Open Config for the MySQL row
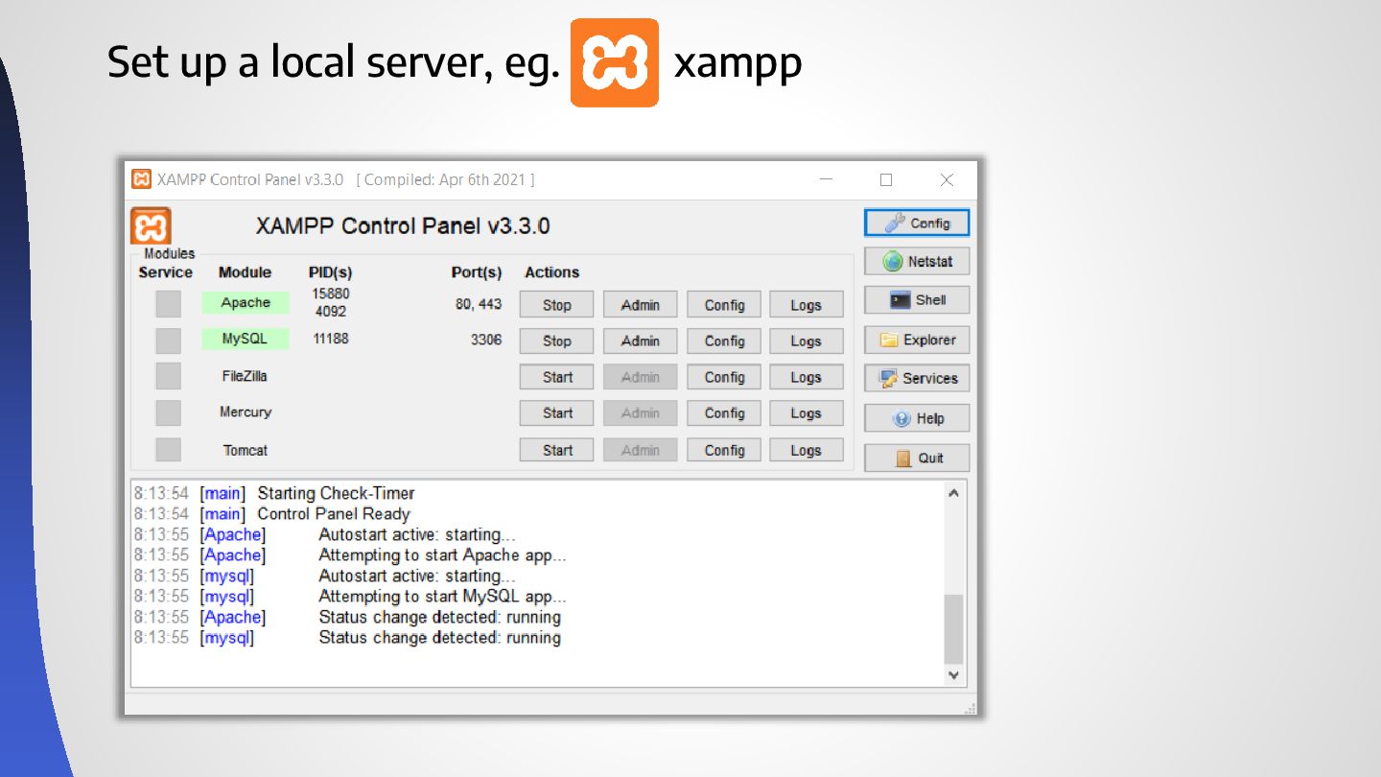 click(724, 341)
